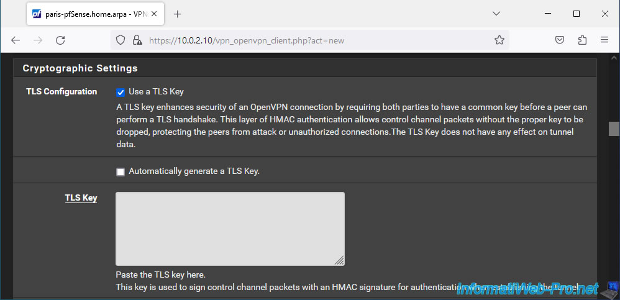
Task: Click the scrollbar up arrow
Action: click(x=614, y=58)
